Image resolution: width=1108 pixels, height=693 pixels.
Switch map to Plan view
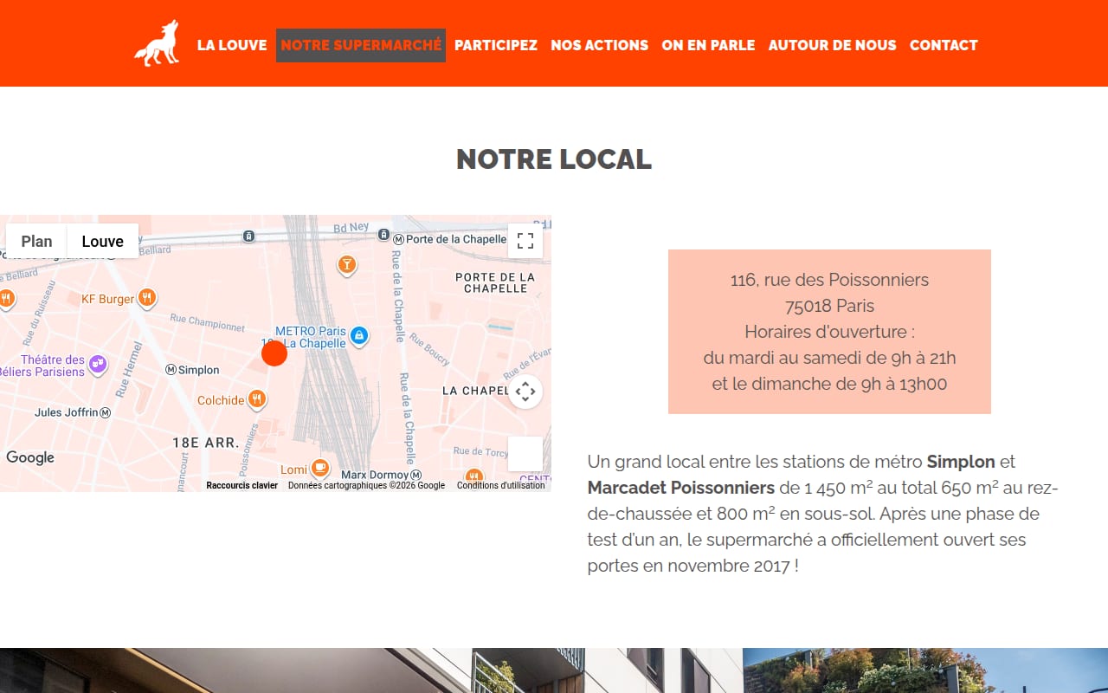coord(37,241)
